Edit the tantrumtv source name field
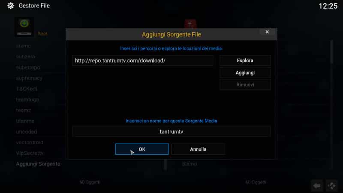 [171, 132]
